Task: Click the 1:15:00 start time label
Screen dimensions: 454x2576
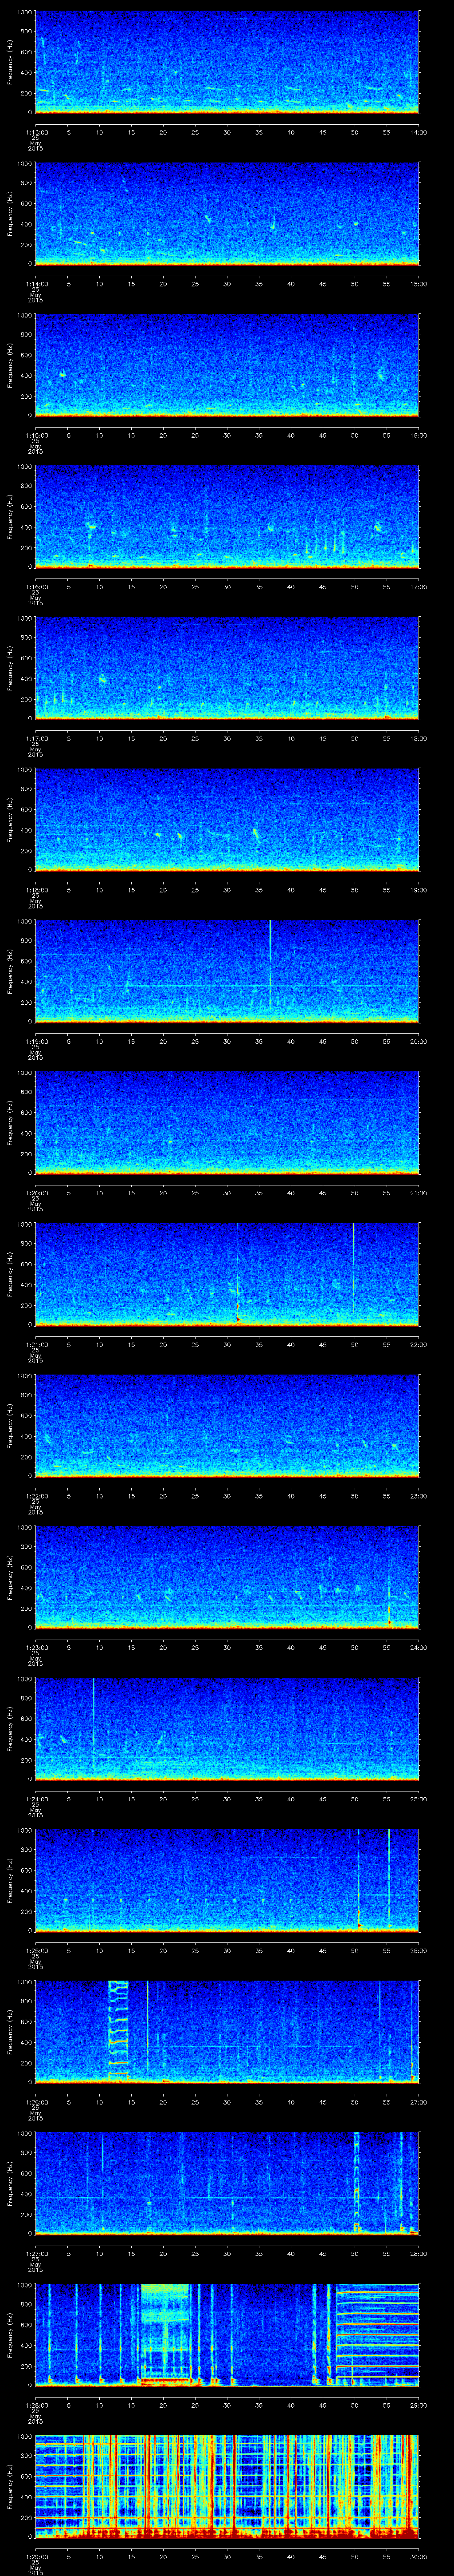Action: click(36, 435)
